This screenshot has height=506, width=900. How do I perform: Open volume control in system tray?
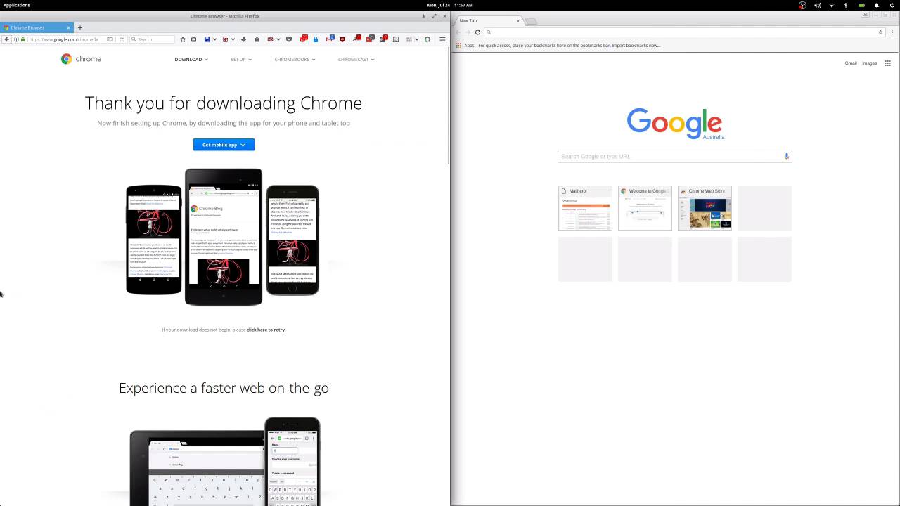[818, 5]
